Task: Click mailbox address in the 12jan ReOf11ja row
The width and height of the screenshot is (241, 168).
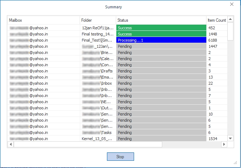Action: 29,28
